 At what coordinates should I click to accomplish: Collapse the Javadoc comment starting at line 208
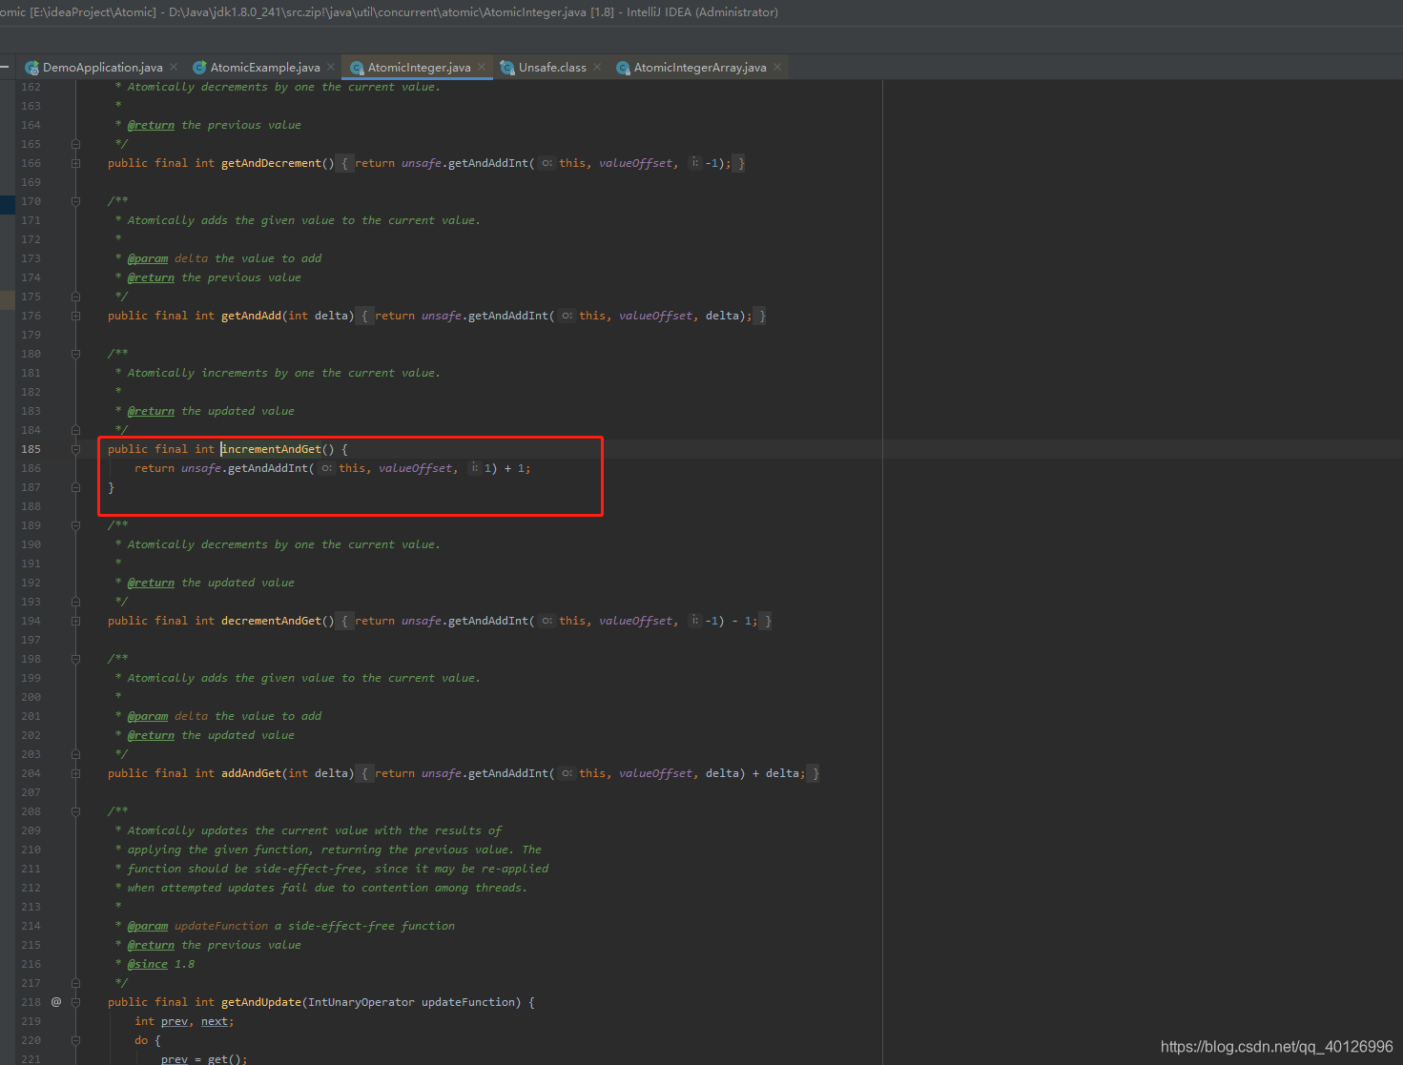(75, 811)
